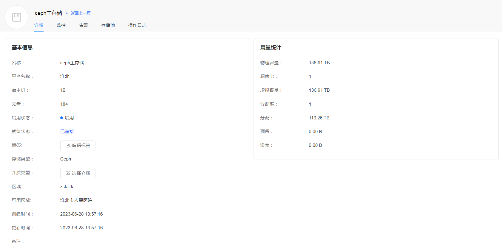
Task: Click the 基本信息 section heading
Action: click(x=22, y=47)
